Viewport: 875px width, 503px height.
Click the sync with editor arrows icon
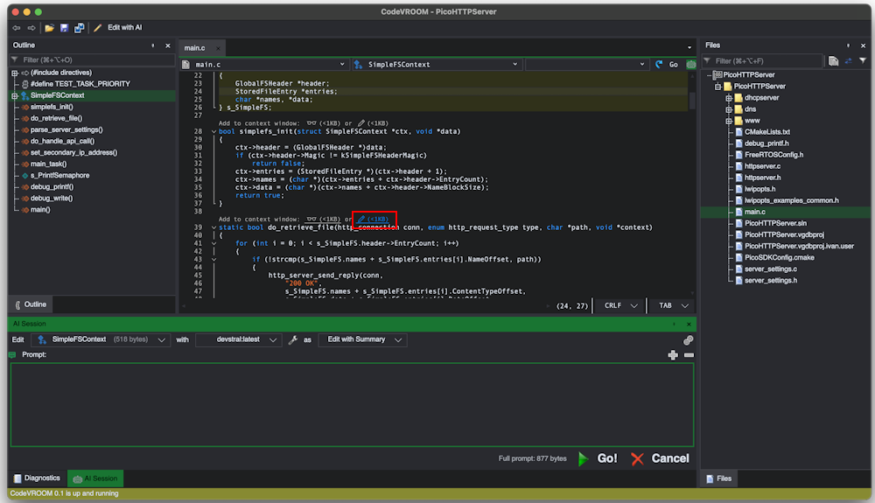(x=849, y=60)
